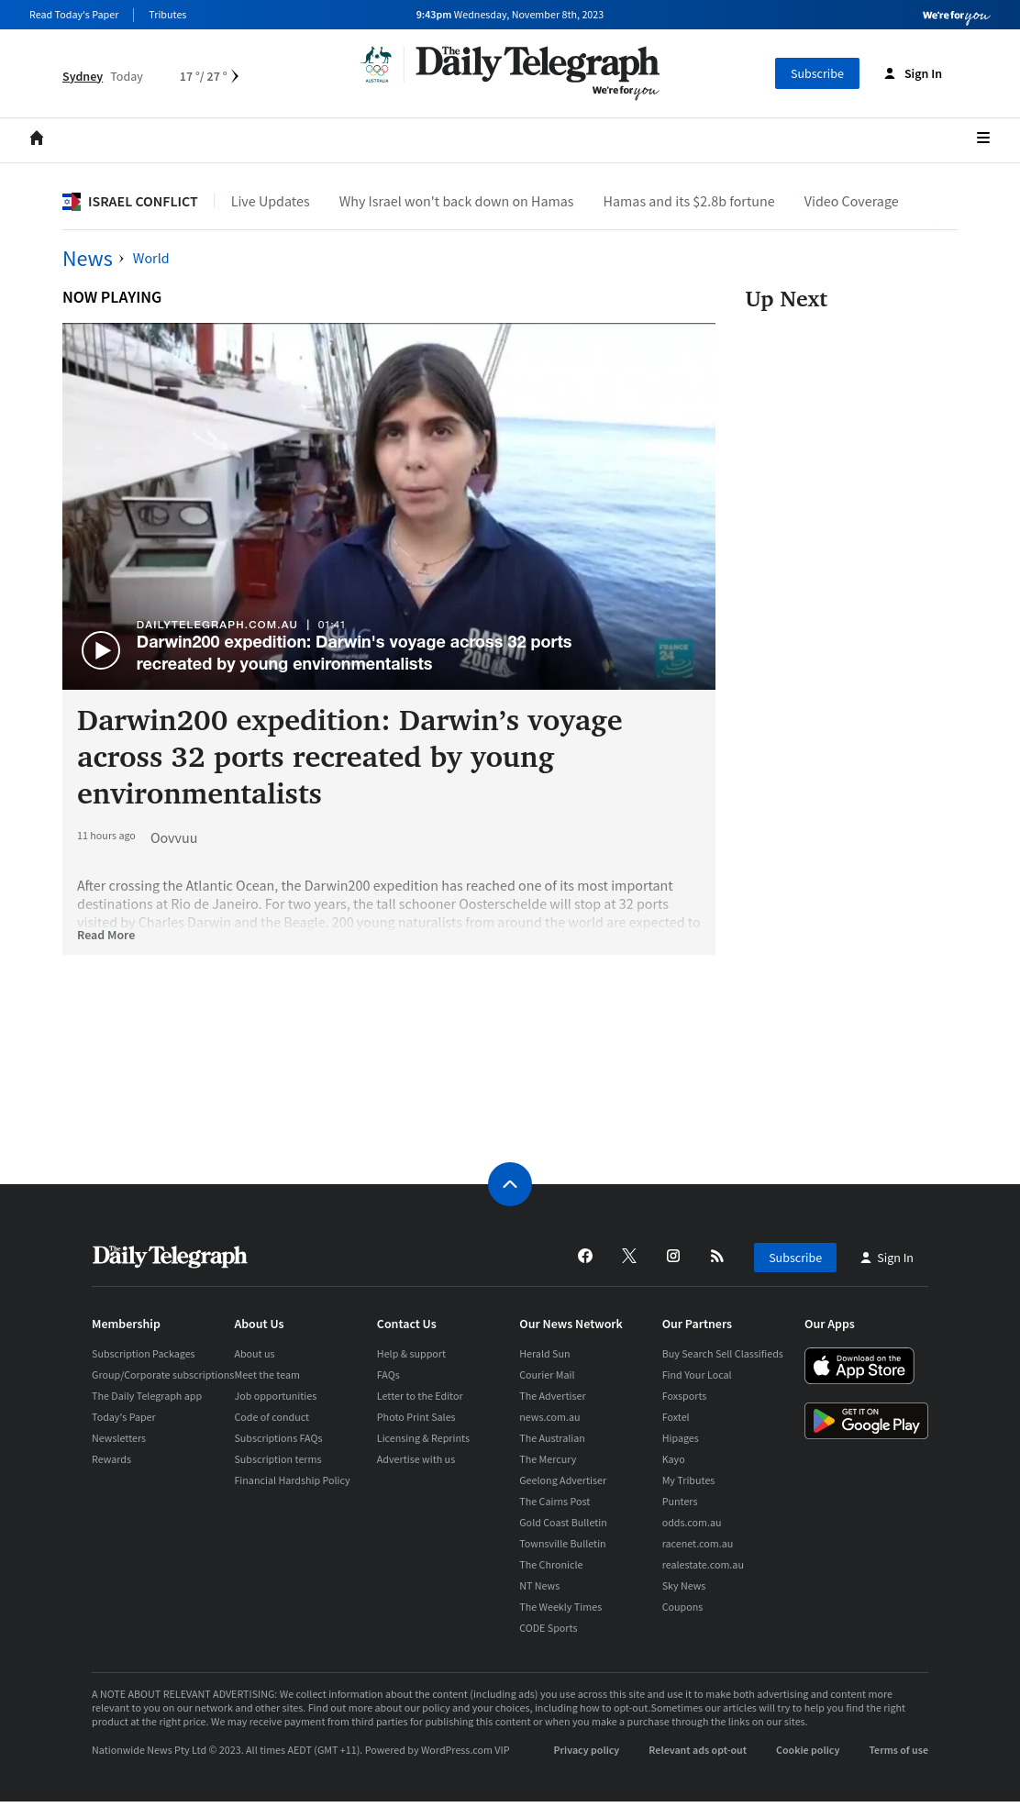Go to World breadcrumb

click(151, 259)
